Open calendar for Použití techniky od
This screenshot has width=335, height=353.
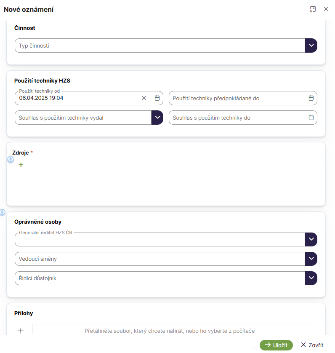click(157, 98)
